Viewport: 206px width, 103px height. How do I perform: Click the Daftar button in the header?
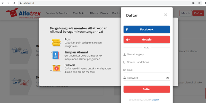click(198, 13)
